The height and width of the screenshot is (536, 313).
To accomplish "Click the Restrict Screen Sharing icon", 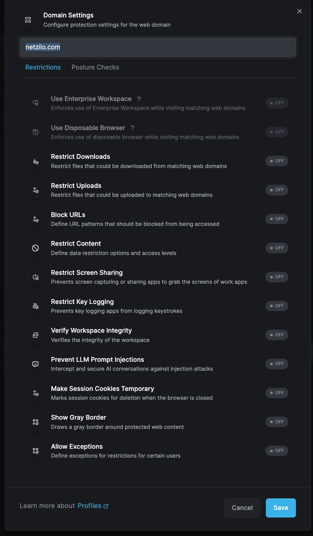I will (x=36, y=277).
